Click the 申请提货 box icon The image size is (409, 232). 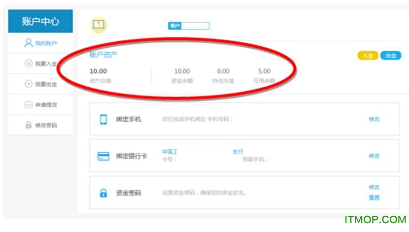29,104
